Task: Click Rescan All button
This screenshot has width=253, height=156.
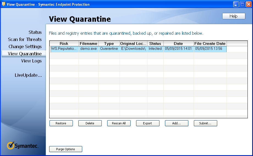Action: pyautogui.click(x=119, y=123)
